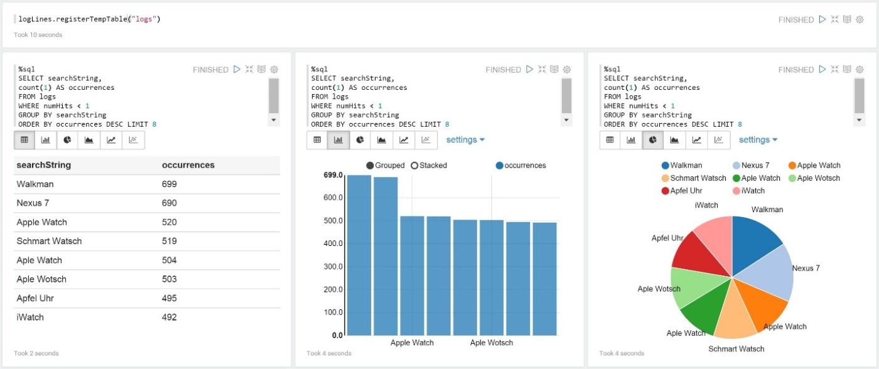The height and width of the screenshot is (369, 879).
Task: Choose area chart in middle panel
Action: click(x=382, y=140)
